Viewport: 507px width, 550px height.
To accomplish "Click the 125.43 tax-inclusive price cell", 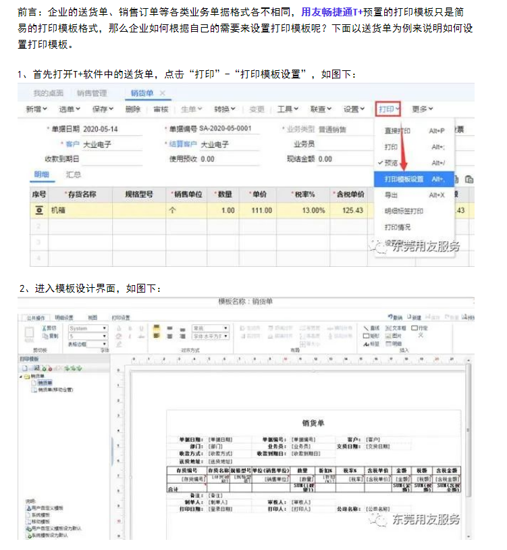I will pos(348,210).
